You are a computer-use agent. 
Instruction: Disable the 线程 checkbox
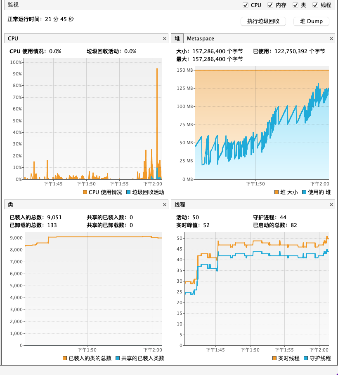click(x=315, y=5)
